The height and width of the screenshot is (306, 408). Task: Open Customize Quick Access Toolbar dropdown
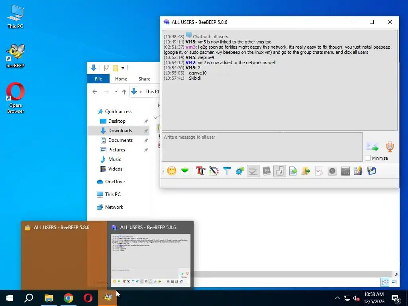click(123, 69)
